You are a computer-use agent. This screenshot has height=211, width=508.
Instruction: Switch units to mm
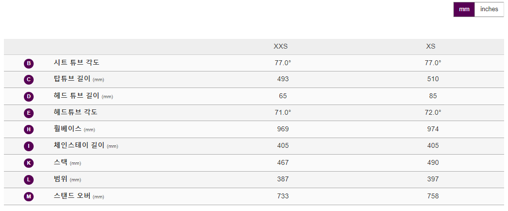464,9
